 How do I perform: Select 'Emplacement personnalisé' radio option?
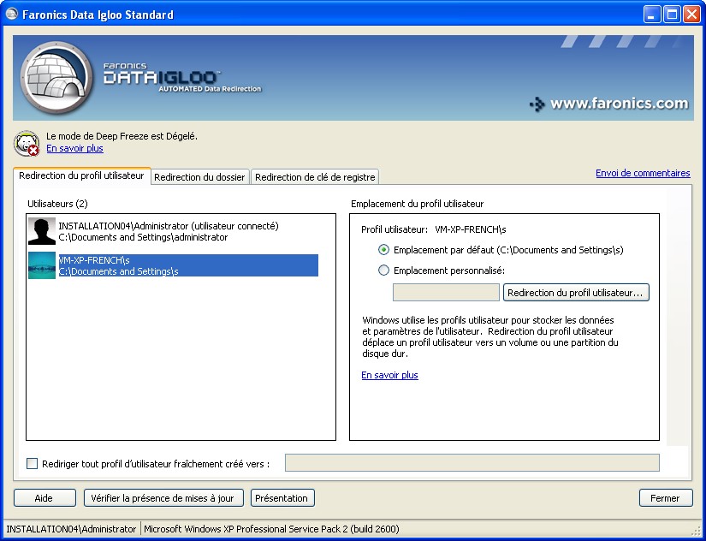tap(383, 270)
